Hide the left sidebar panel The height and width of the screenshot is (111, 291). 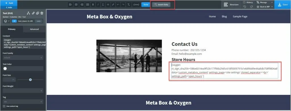point(9,8)
